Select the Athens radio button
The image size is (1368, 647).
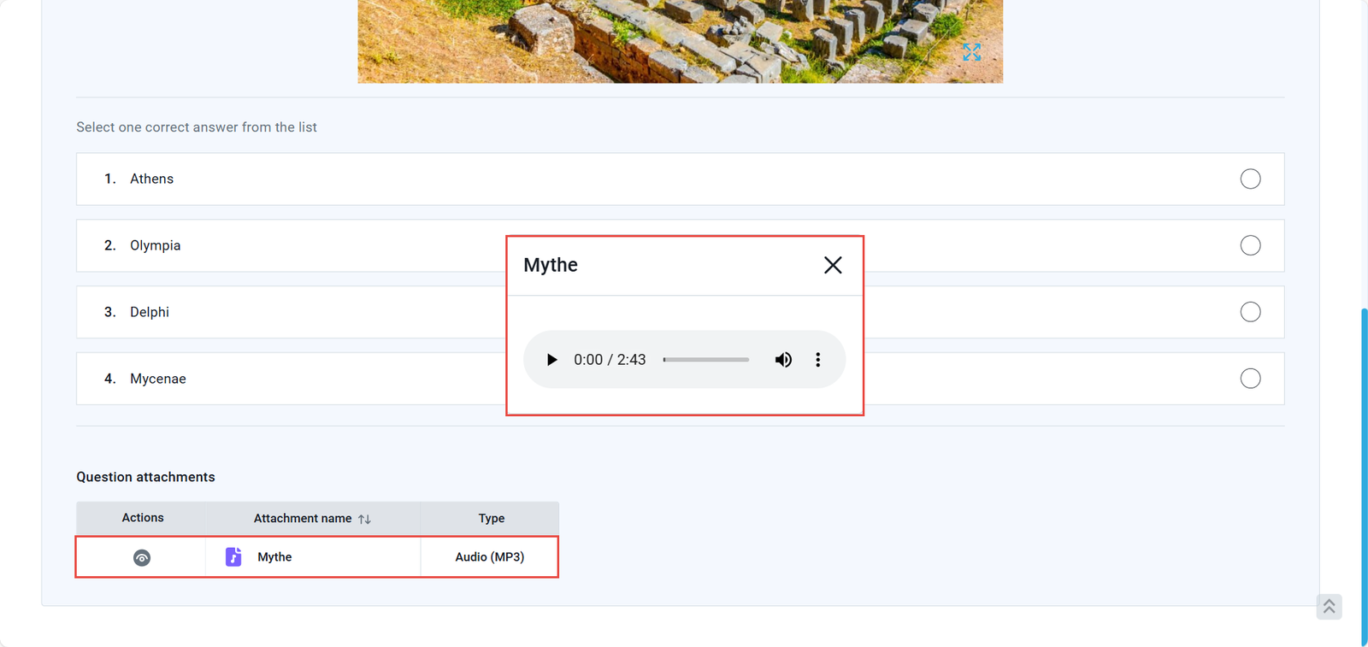click(x=1250, y=179)
